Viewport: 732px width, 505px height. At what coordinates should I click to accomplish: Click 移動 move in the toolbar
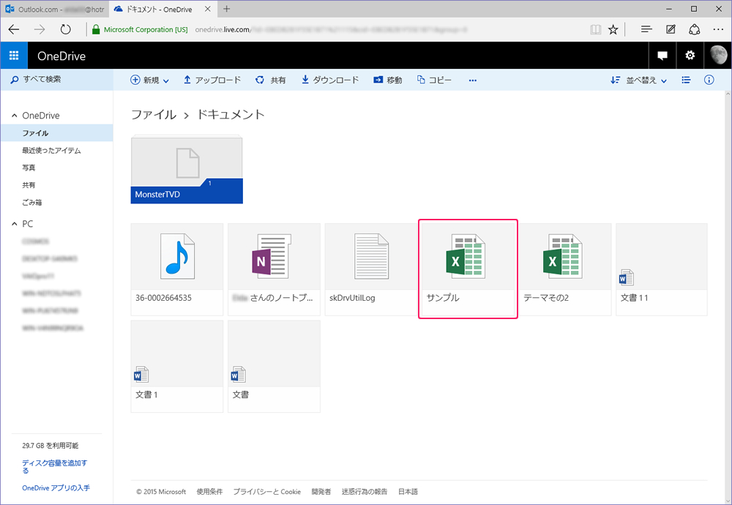coord(387,80)
